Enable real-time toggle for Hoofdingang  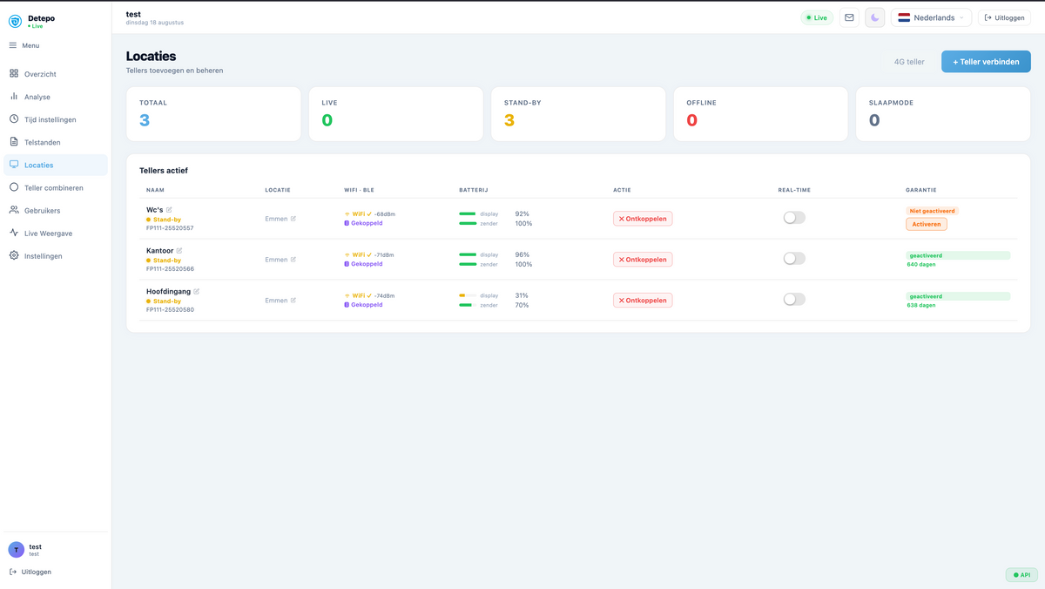[x=794, y=300]
